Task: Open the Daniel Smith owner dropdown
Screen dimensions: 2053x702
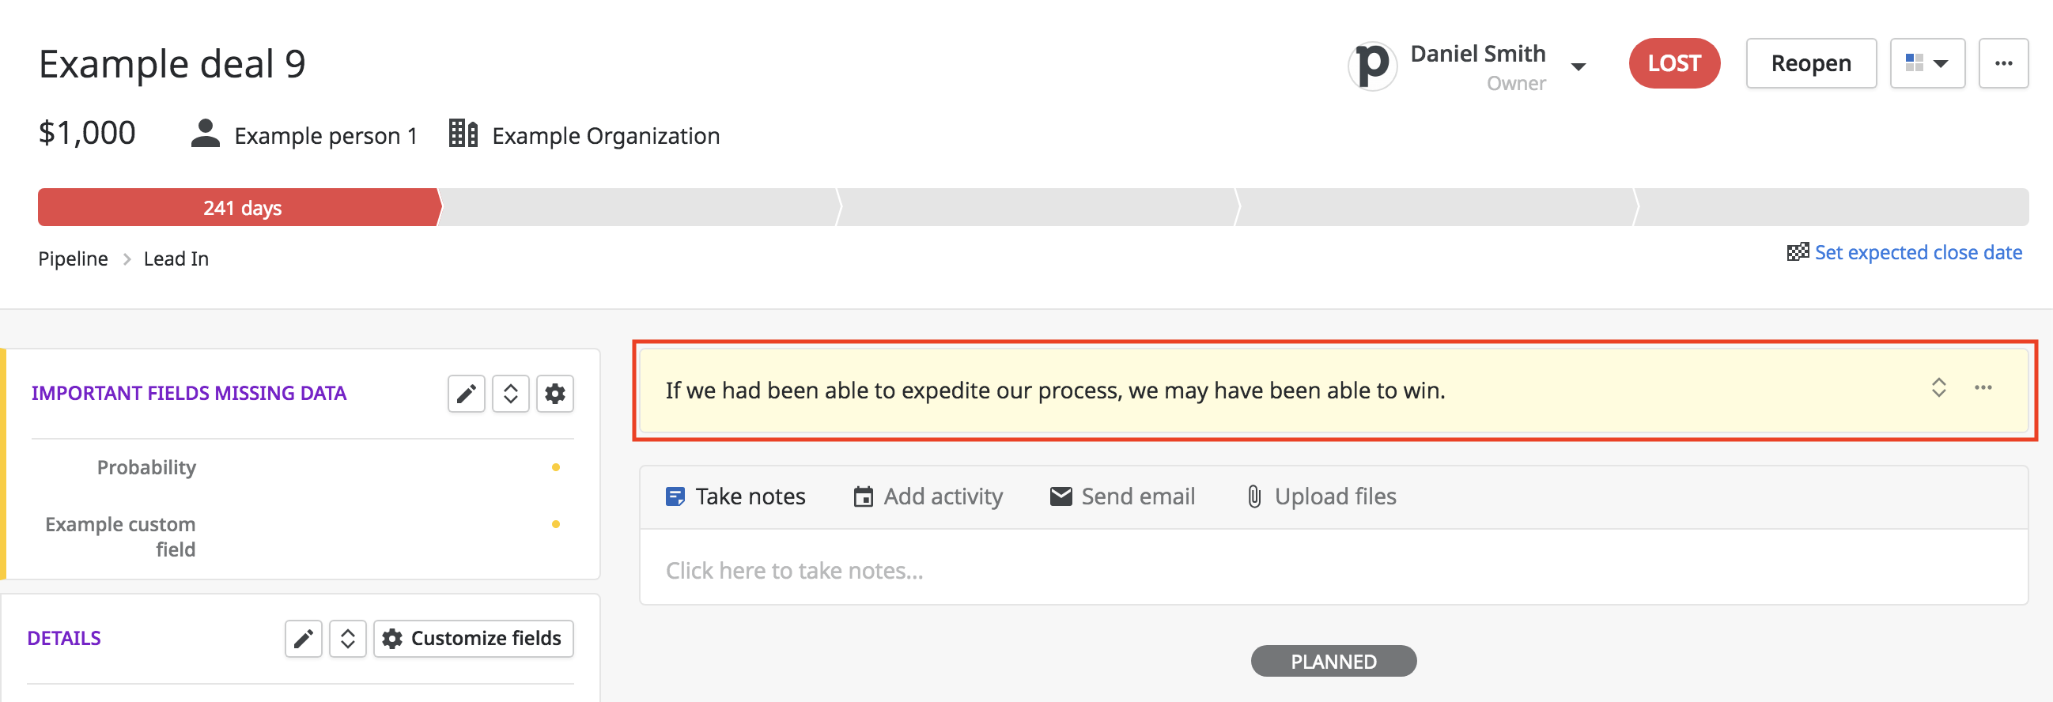Action: coord(1578,67)
